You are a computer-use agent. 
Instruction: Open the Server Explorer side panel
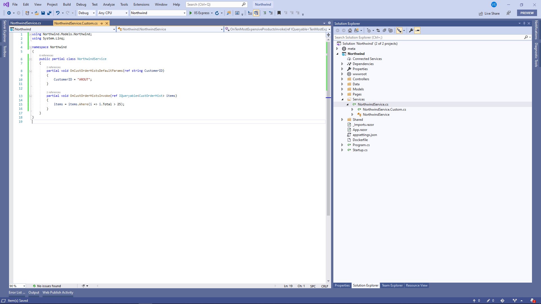click(x=5, y=31)
